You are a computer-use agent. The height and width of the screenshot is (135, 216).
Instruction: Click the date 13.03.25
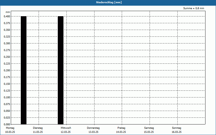93,132
